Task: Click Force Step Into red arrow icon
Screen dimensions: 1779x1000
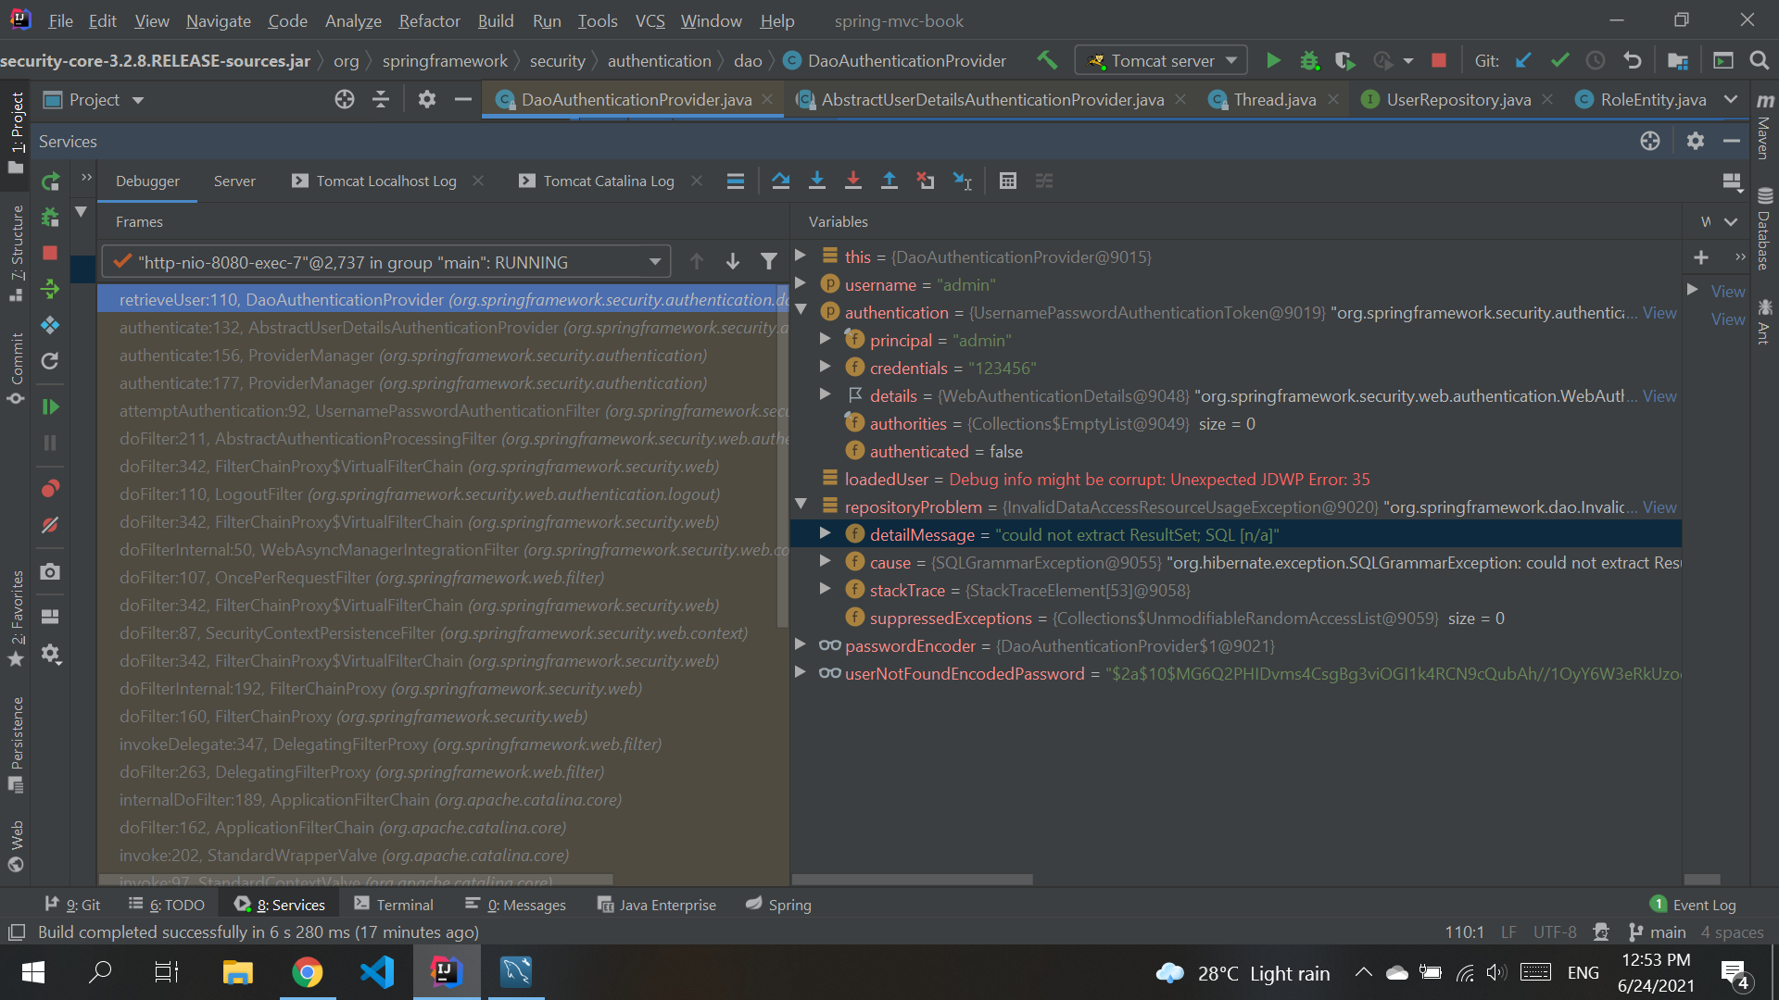Action: click(852, 181)
